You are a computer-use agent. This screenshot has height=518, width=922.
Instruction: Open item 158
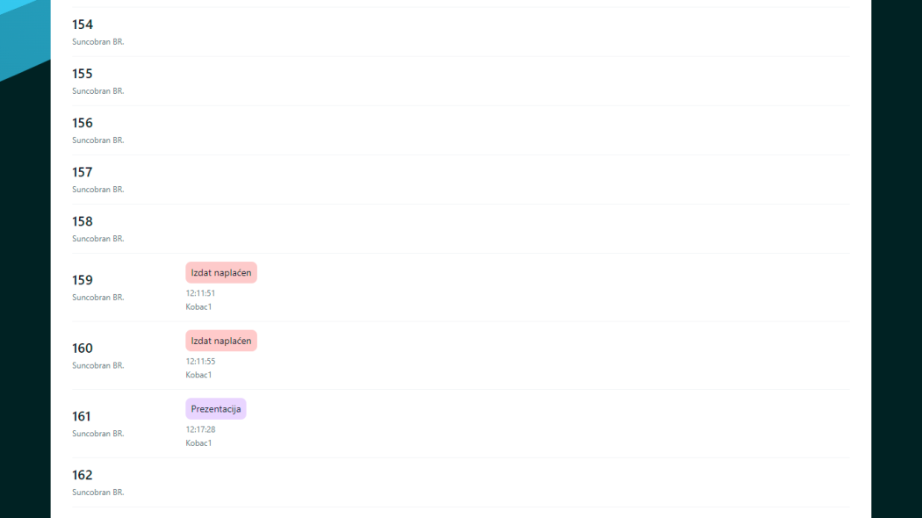(83, 221)
